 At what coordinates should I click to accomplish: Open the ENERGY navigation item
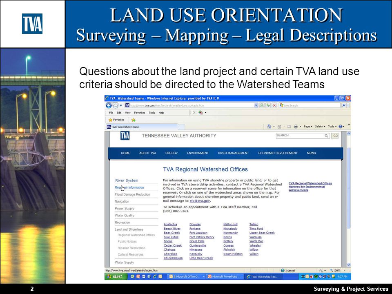tap(171, 153)
